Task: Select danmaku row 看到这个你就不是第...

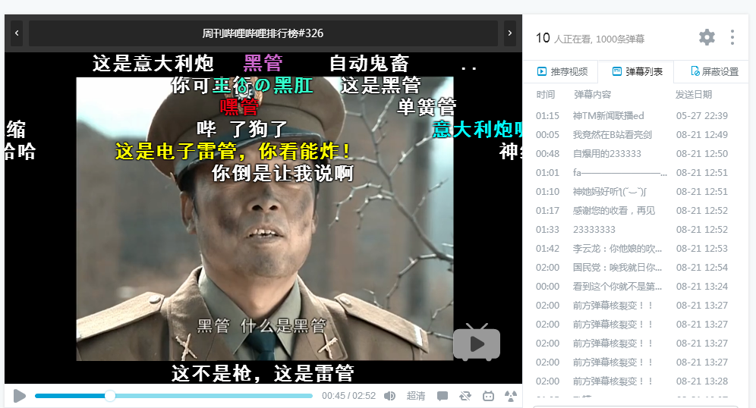Action: click(x=632, y=287)
